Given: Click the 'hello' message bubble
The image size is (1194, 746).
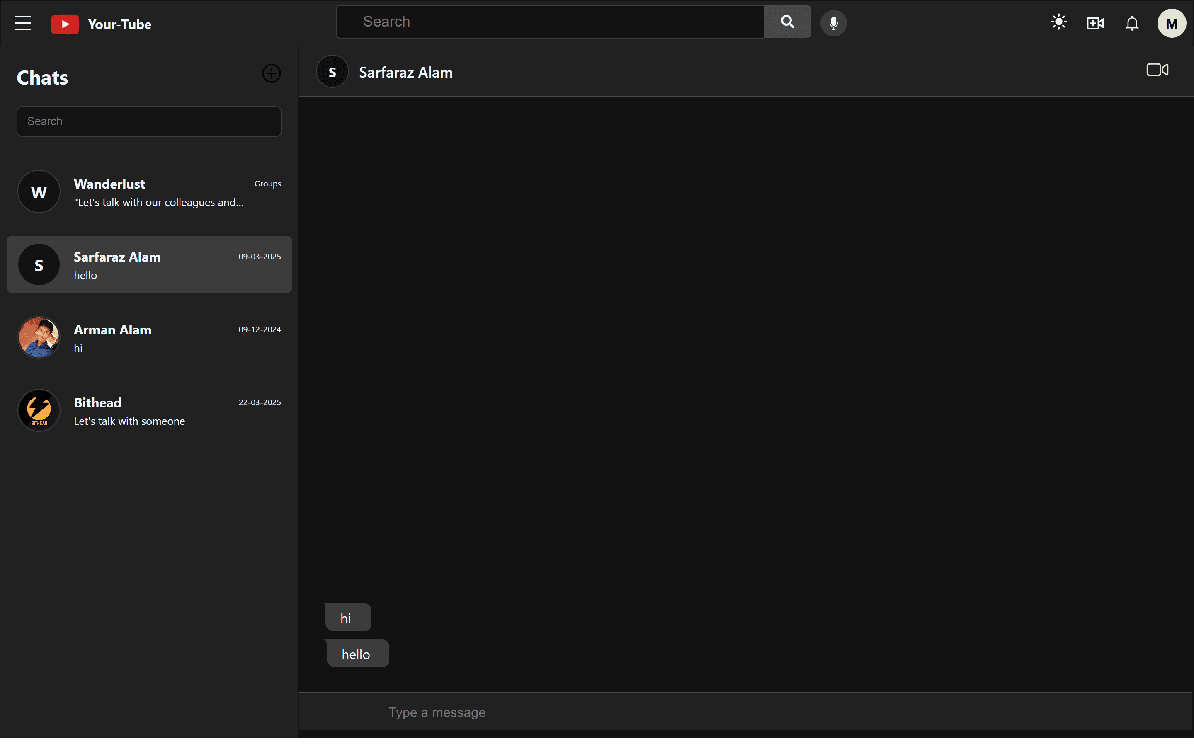Looking at the screenshot, I should pyautogui.click(x=357, y=654).
